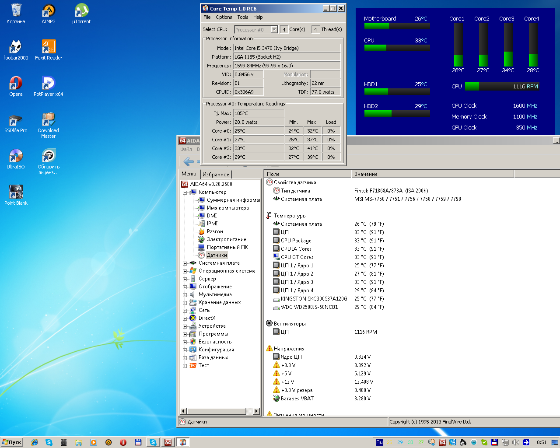Screen dimensions: 560x448
Task: Select the Тип датчика row in AIDA64
Action: point(350,191)
